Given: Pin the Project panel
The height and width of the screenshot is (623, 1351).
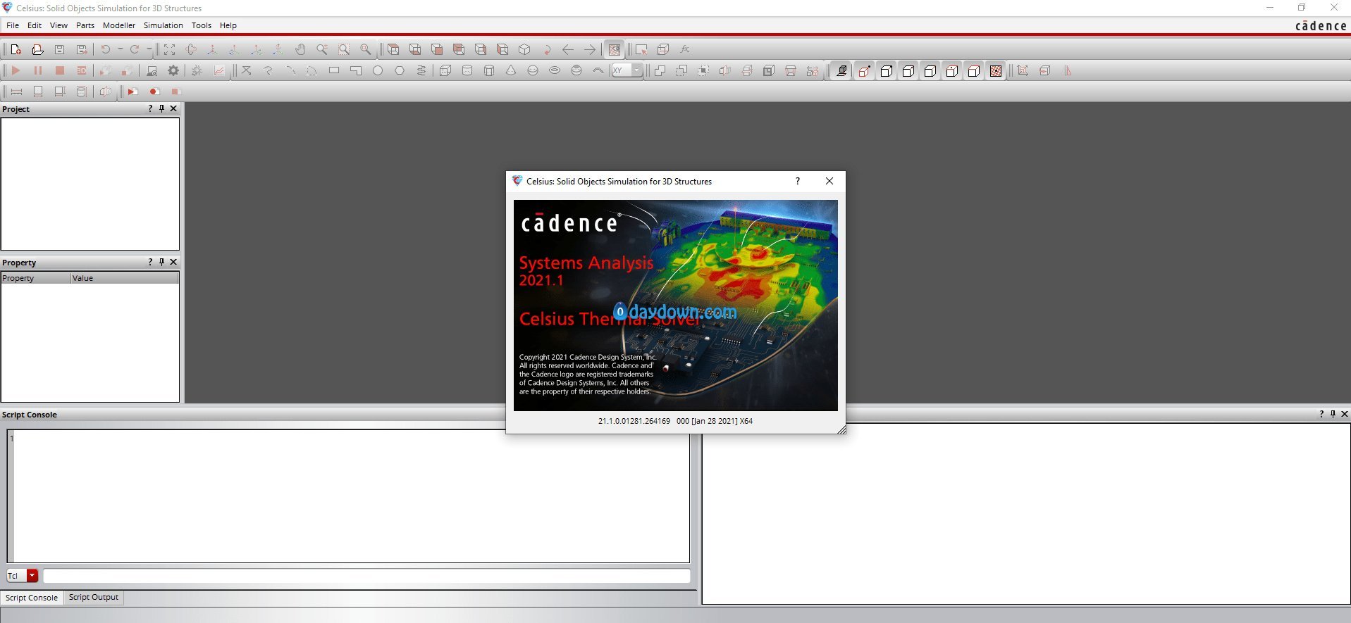Looking at the screenshot, I should pyautogui.click(x=161, y=108).
